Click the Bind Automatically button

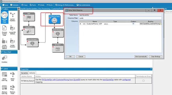click(141, 57)
